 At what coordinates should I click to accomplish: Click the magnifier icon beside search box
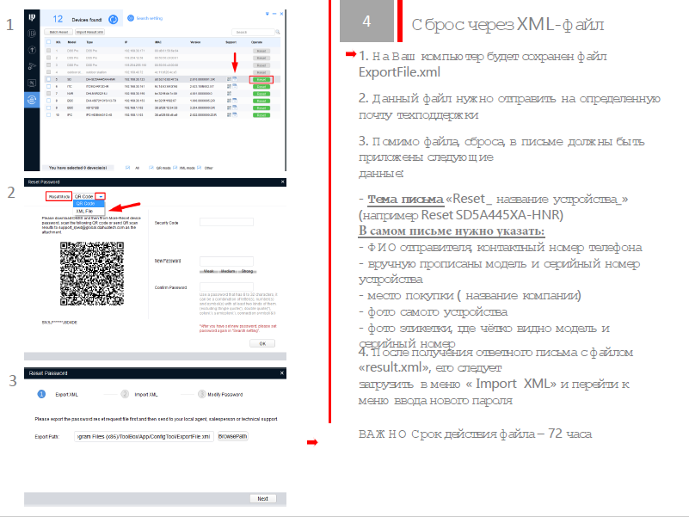[x=279, y=32]
